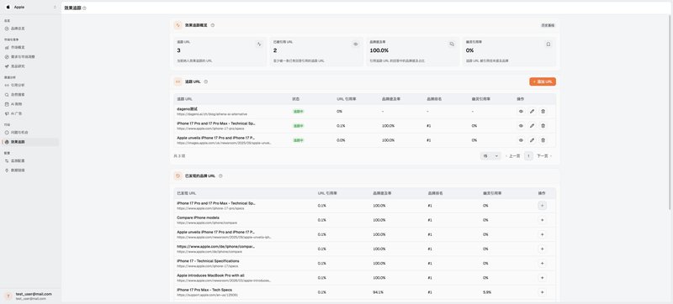This screenshot has width=673, height=304.
Task: Open the page size dropdown showing 15
Action: pos(490,156)
